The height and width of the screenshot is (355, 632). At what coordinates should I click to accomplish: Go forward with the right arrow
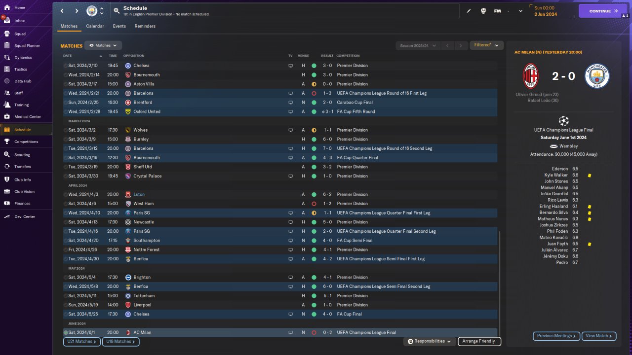click(77, 11)
